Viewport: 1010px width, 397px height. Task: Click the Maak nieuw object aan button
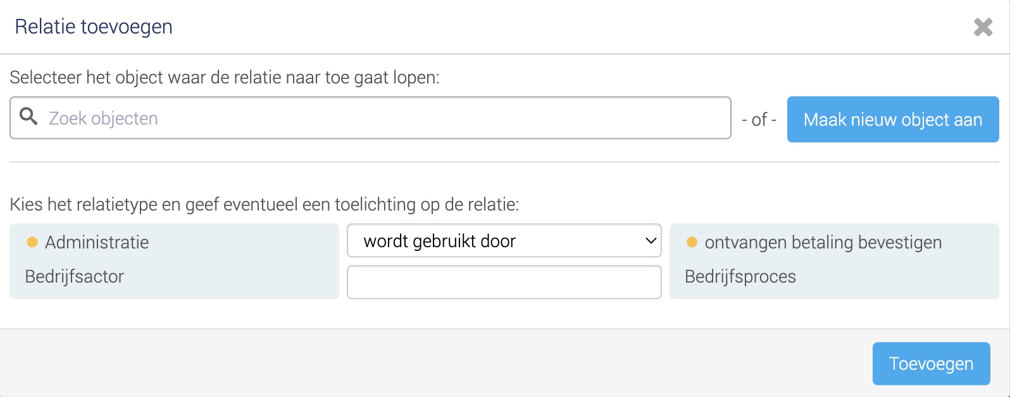[x=893, y=119]
